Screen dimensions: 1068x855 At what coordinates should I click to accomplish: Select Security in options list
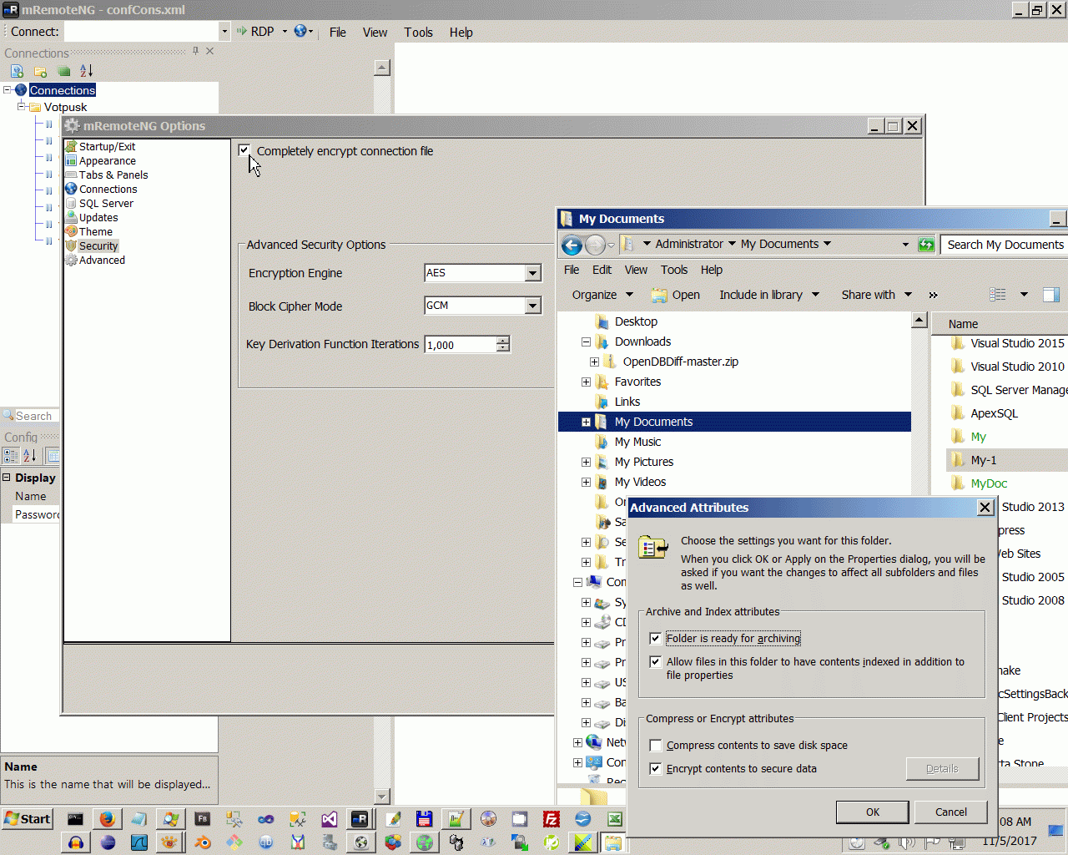coord(98,246)
